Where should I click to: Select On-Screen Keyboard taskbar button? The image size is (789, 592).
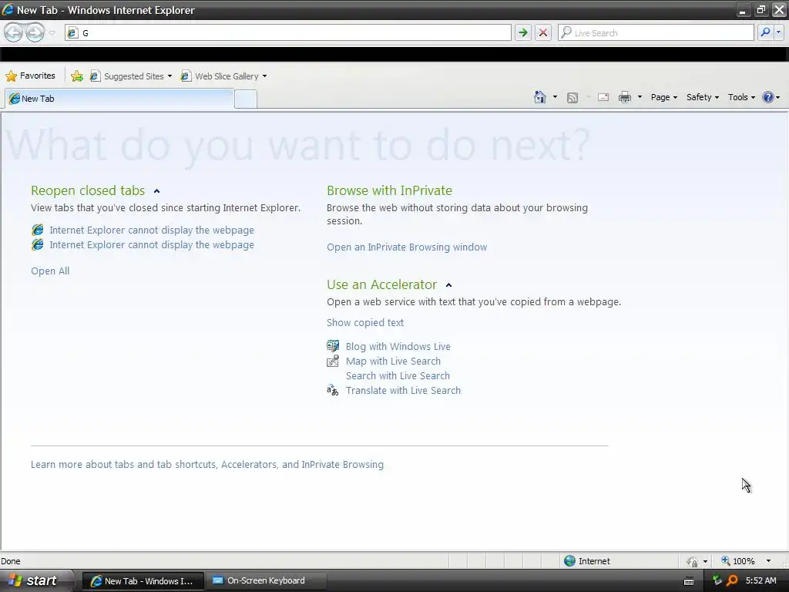(x=266, y=581)
